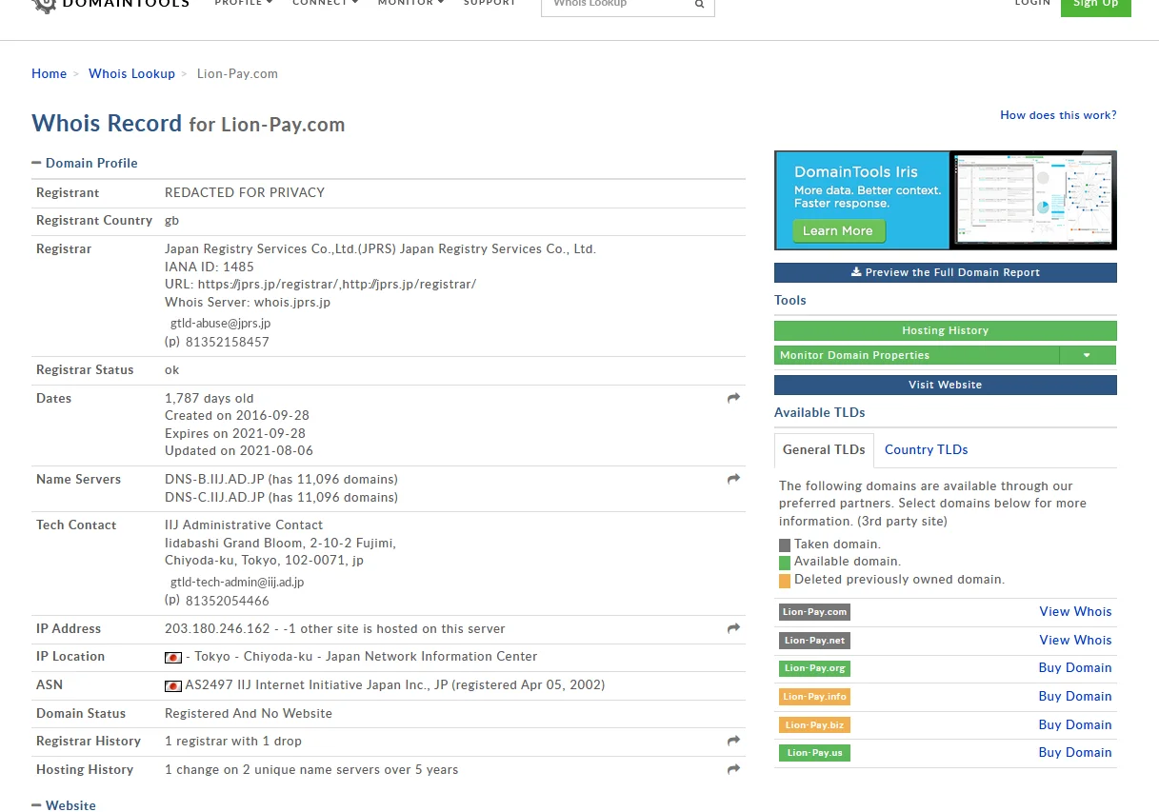Click the registrar email gtld-abuse@jprs.jp
The width and height of the screenshot is (1159, 812).
220,324
